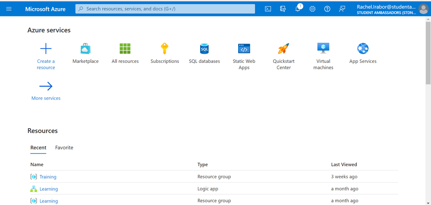Image resolution: width=431 pixels, height=205 pixels.
Task: Open the Marketplace shopping bag icon
Action: pyautogui.click(x=85, y=49)
